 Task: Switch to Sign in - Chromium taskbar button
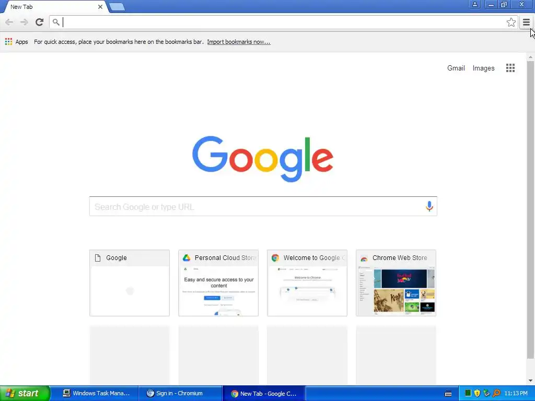pyautogui.click(x=180, y=394)
